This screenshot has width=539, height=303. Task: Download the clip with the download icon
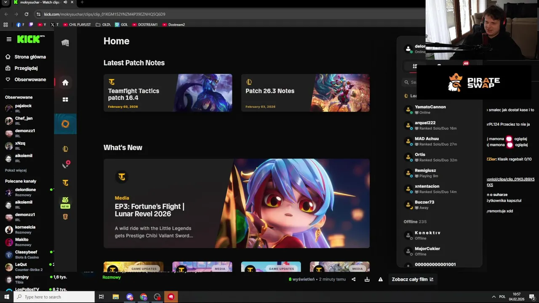tap(367, 279)
